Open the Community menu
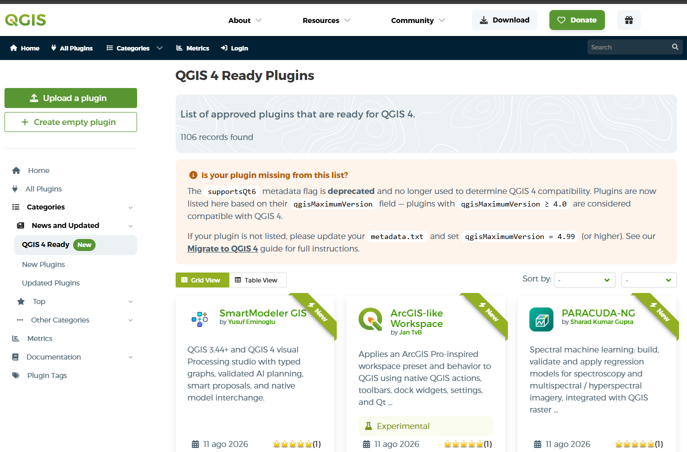 pos(418,20)
